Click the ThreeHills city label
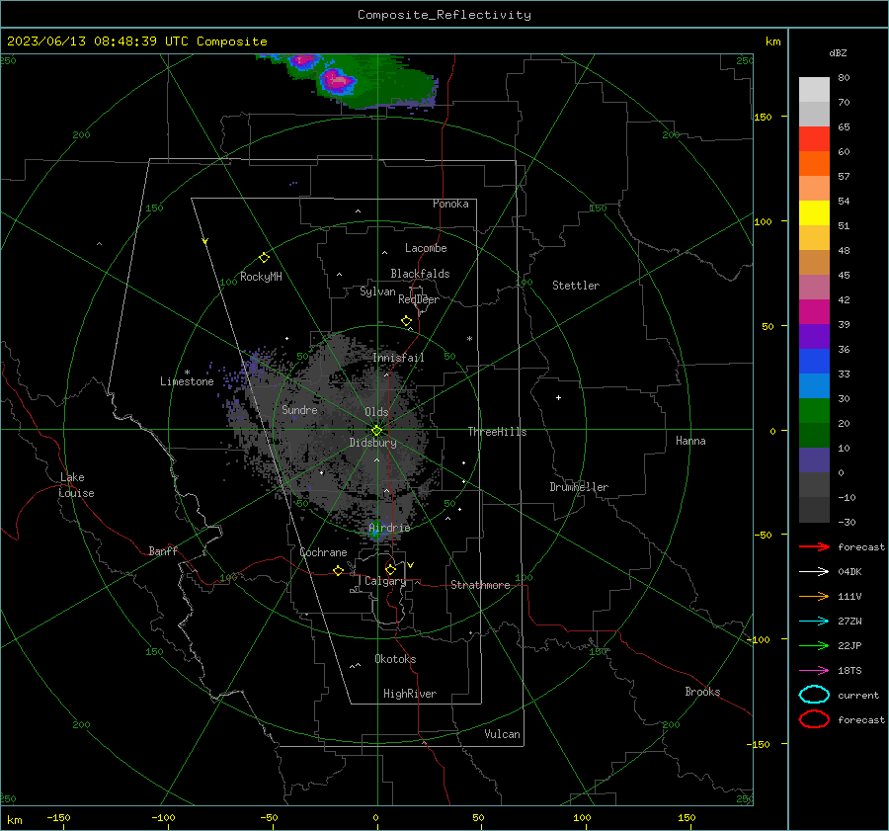Screen dimensions: 889x831 click(497, 432)
